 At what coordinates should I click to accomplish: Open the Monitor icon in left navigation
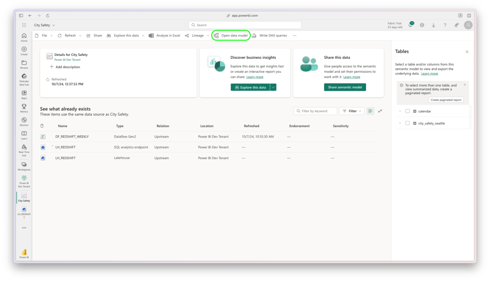click(x=24, y=119)
